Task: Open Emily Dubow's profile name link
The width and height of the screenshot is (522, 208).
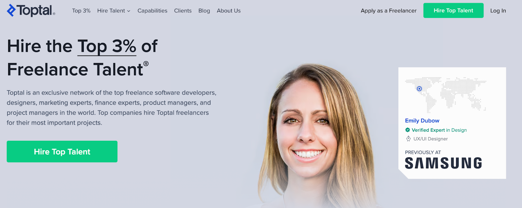Action: click(422, 121)
